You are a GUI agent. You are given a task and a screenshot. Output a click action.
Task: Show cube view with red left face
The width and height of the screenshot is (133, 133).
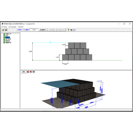28,72
